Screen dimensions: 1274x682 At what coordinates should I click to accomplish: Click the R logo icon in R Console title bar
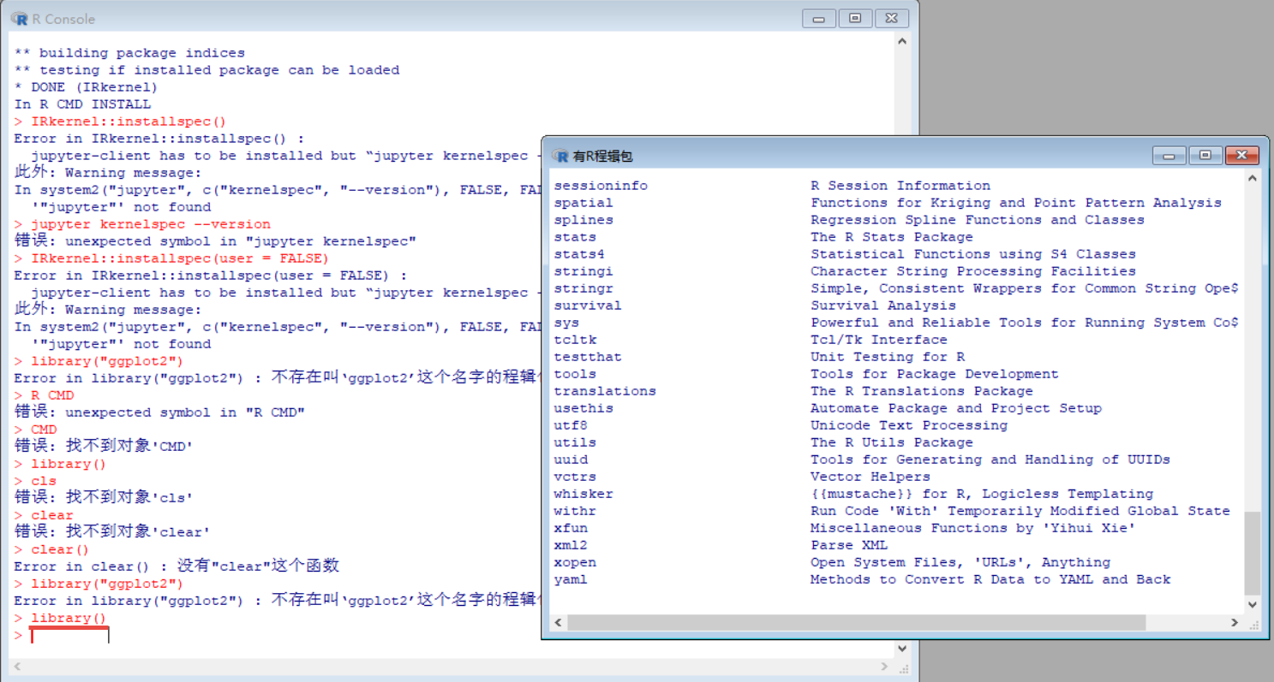[x=19, y=18]
